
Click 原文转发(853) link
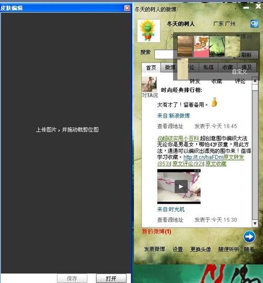[234, 157]
